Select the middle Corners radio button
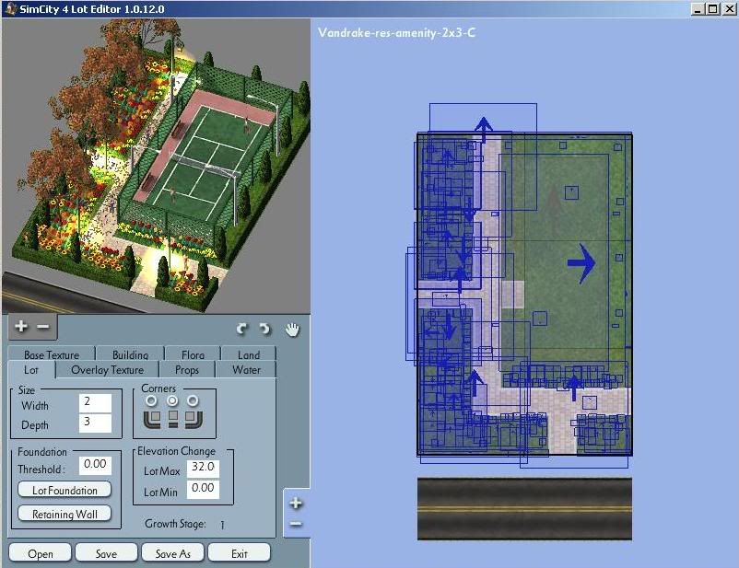Screen dimensions: 739x568 point(172,400)
